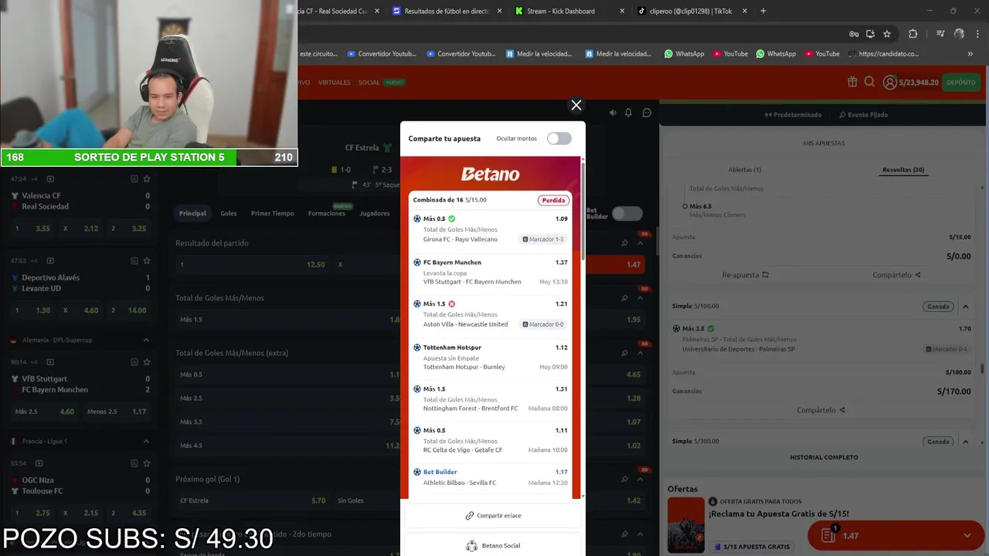This screenshot has width=989, height=556.
Task: Collapse the Alemania DFL-Supercup league section
Action: pos(146,340)
